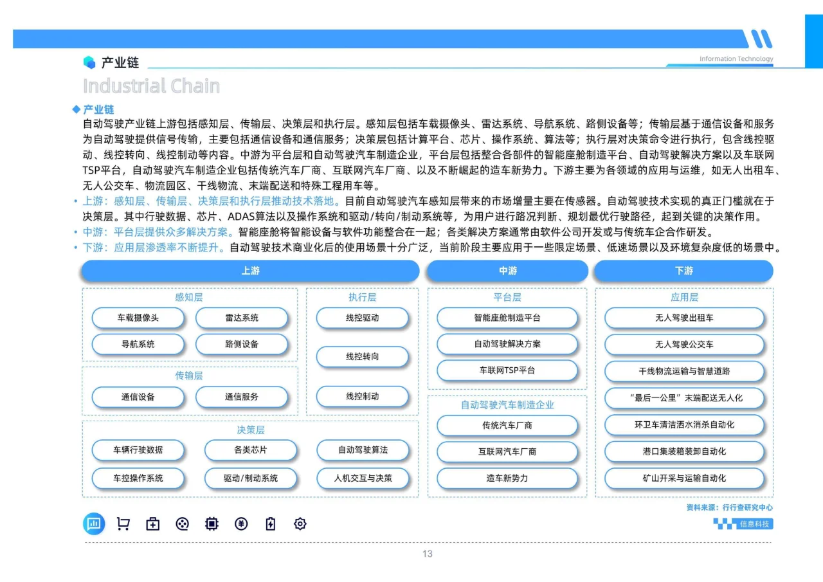Click the 港口集装箱装卸自动化 box
Viewport: 823px width, 582px height.
tap(684, 451)
